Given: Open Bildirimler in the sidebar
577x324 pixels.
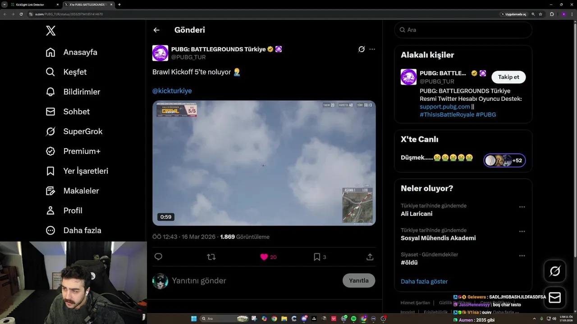Looking at the screenshot, I should [x=73, y=92].
